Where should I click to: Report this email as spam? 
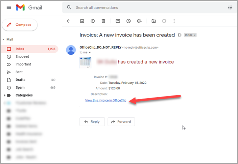pos(93,21)
